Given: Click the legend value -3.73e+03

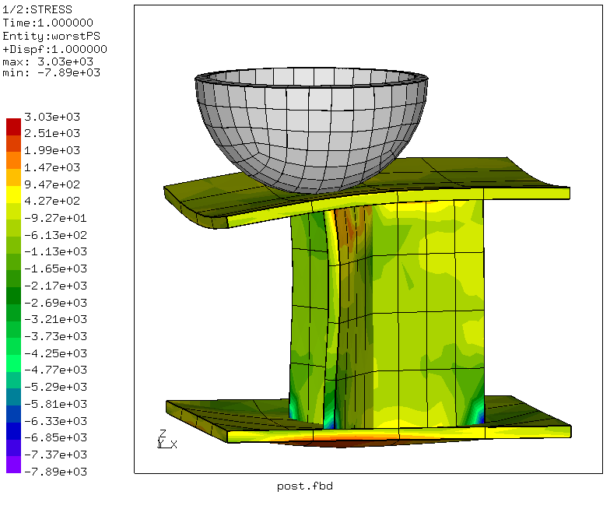Looking at the screenshot, I should [x=56, y=336].
